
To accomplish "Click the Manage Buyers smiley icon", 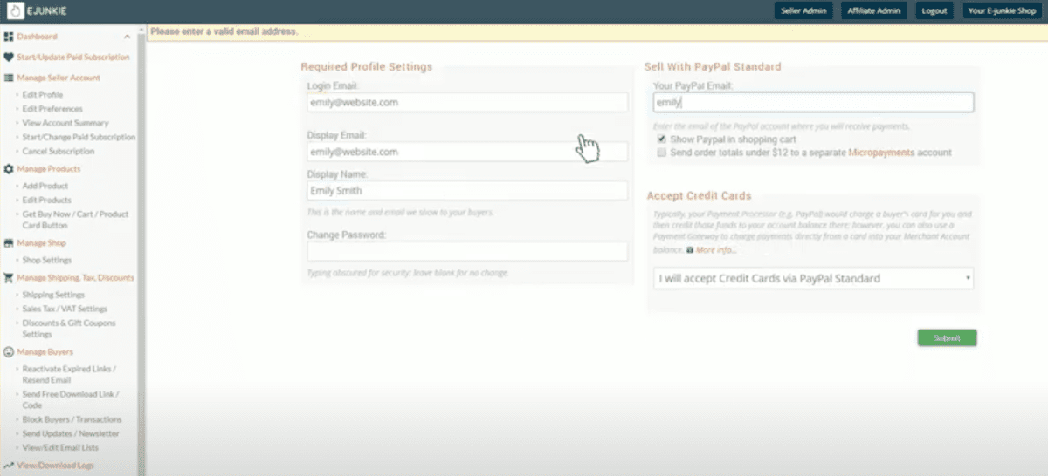I will pyautogui.click(x=9, y=352).
